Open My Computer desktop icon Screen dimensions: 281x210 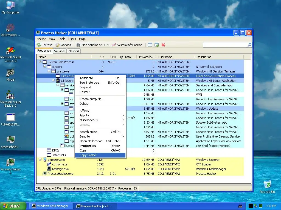(10, 7)
